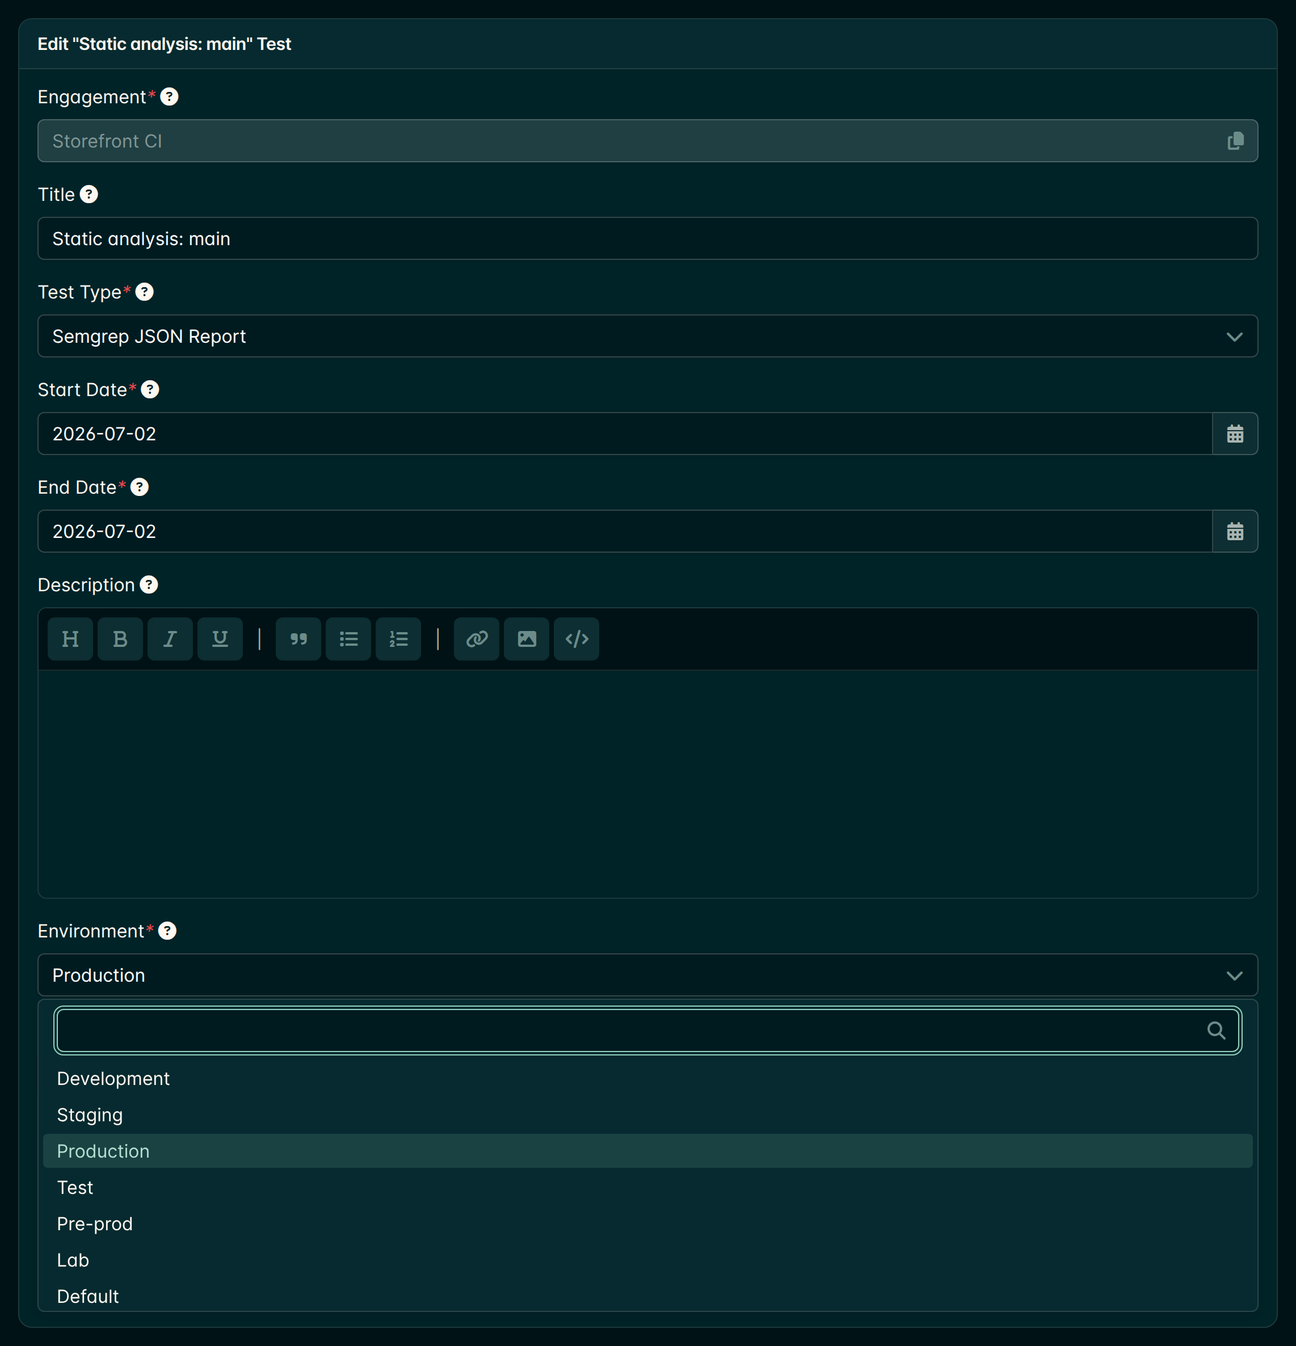Image resolution: width=1296 pixels, height=1346 pixels.
Task: Collapse the Environment dropdown showing Production
Action: coord(647,974)
